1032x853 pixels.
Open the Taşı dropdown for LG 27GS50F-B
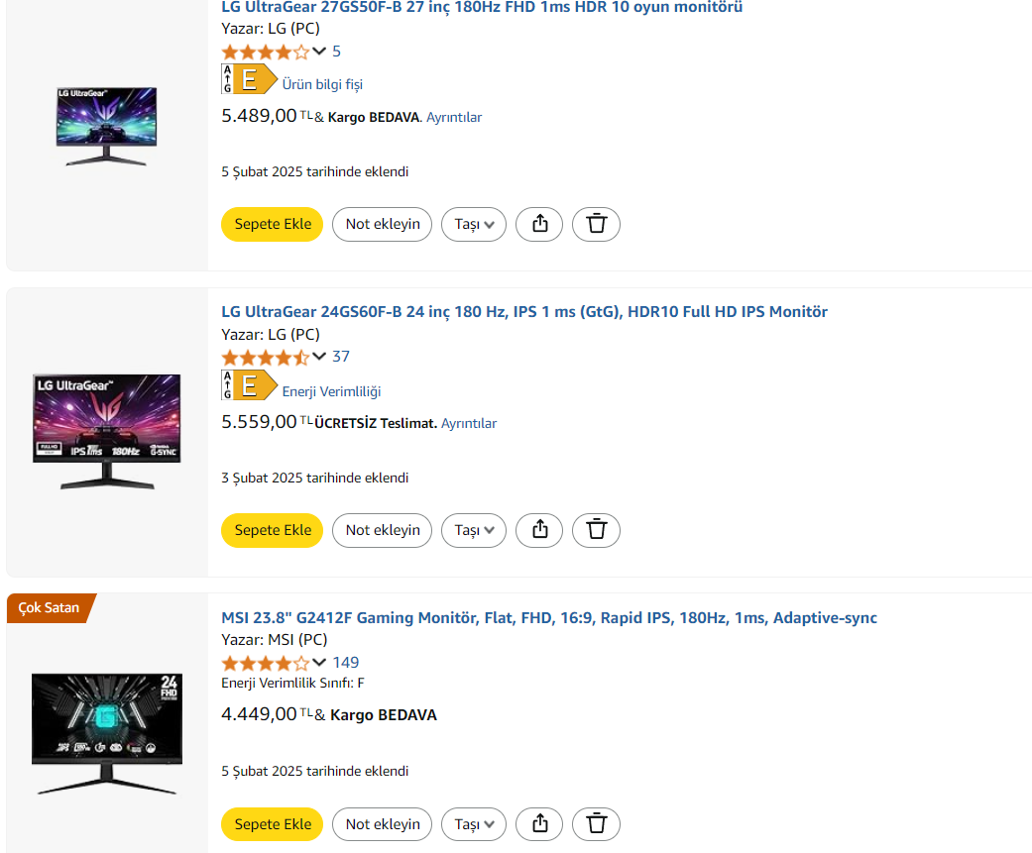click(473, 224)
